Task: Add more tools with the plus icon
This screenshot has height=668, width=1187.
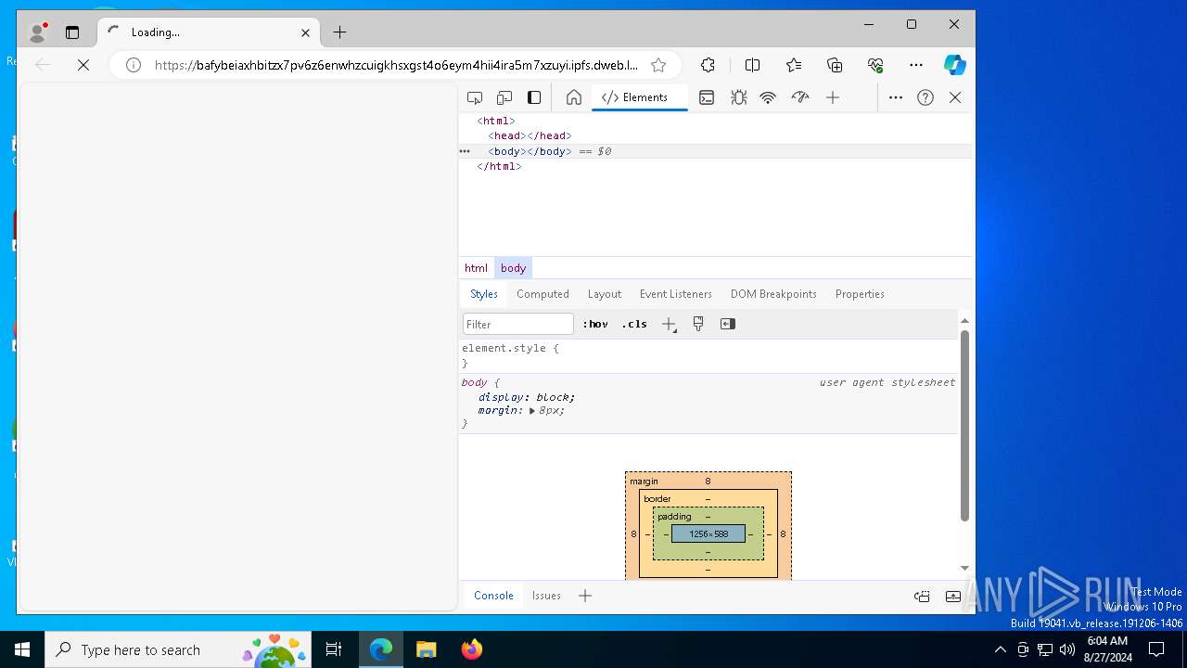Action: point(833,97)
